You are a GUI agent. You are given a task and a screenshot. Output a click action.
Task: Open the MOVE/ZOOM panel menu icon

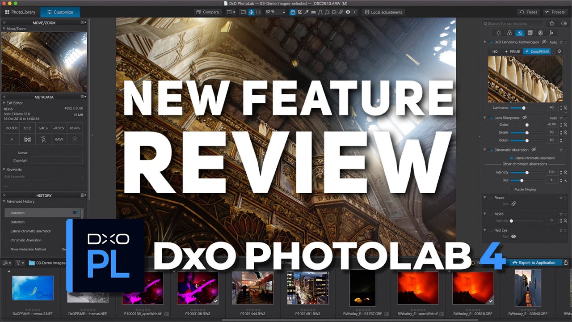click(x=84, y=22)
